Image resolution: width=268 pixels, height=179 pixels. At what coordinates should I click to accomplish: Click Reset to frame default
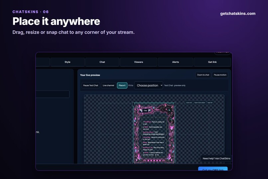(200, 103)
